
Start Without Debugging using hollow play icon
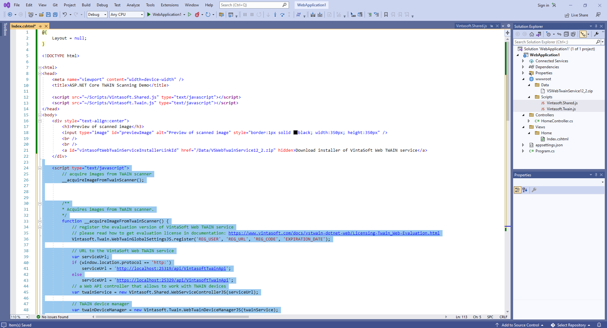[190, 15]
